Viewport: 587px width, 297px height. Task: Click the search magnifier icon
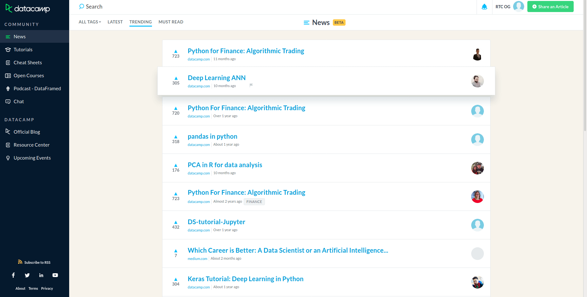(82, 7)
